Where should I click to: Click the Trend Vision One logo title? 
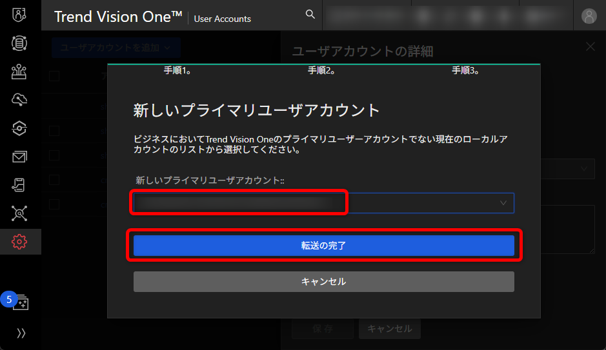point(118,17)
